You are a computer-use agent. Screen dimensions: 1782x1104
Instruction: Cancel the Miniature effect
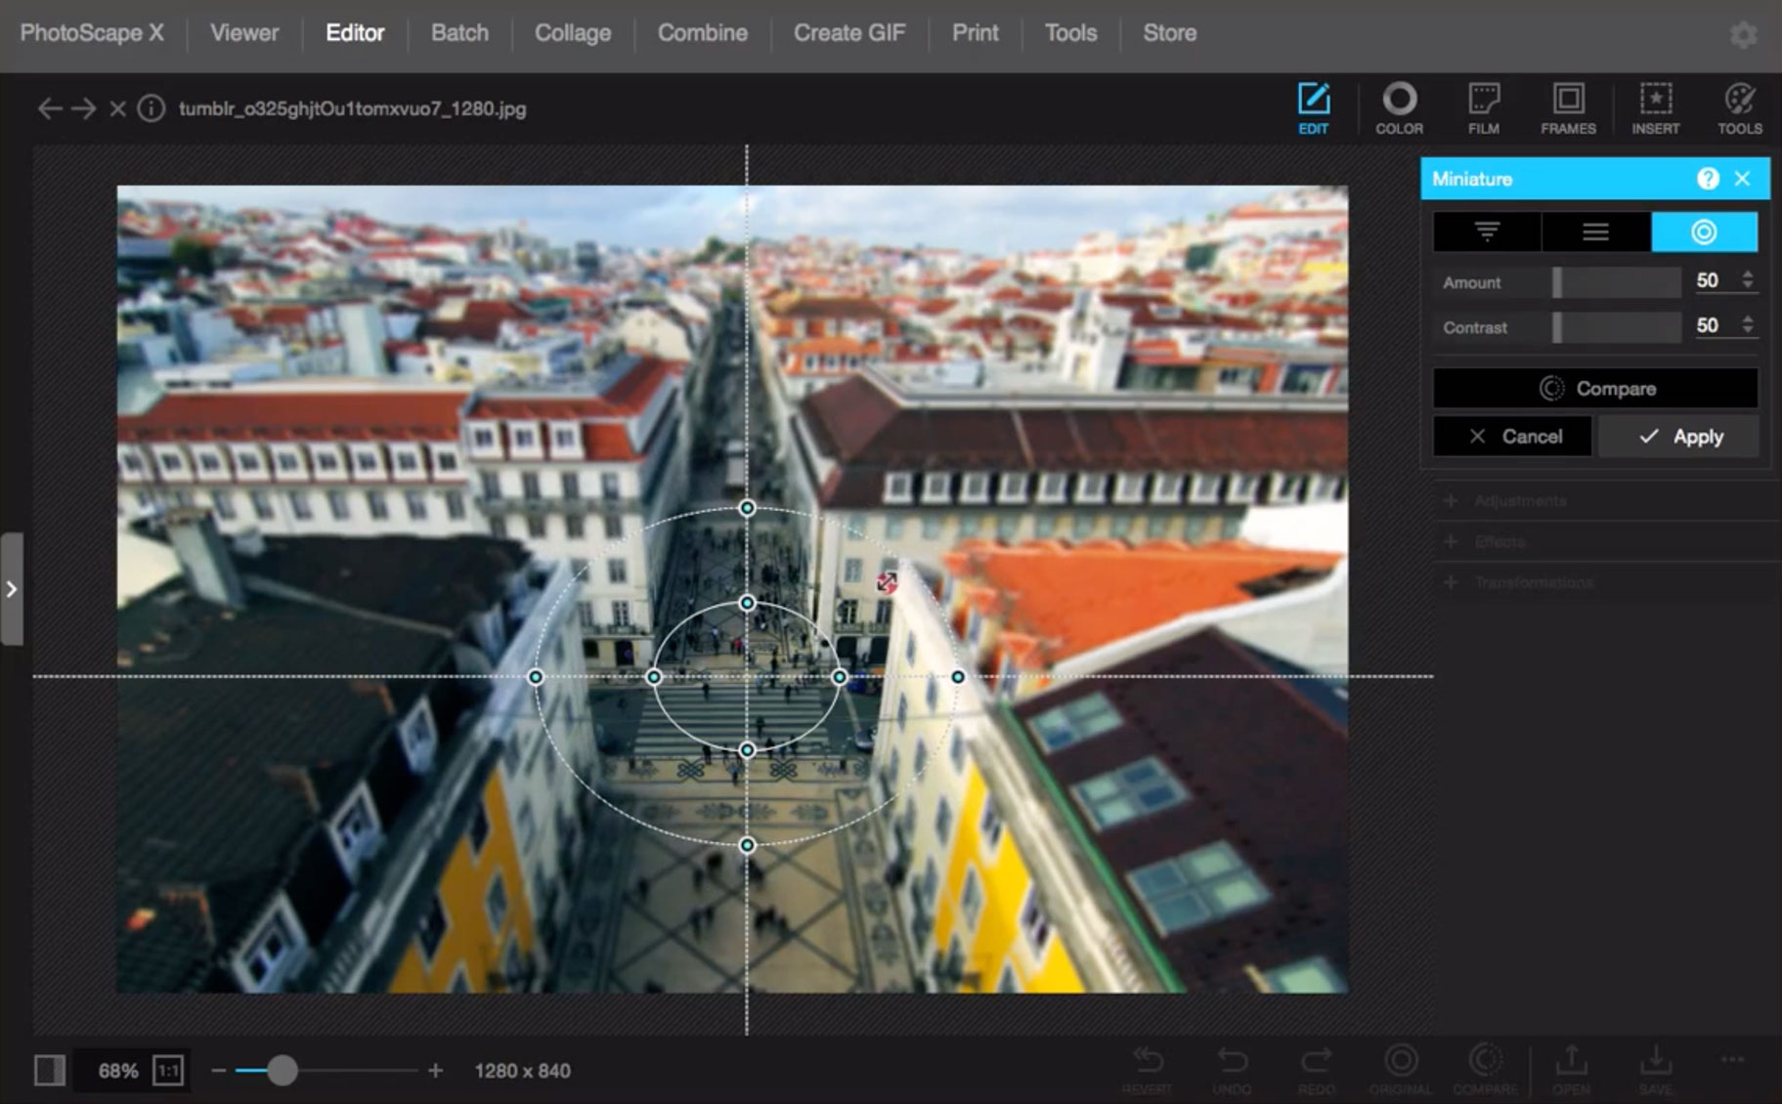(1512, 437)
